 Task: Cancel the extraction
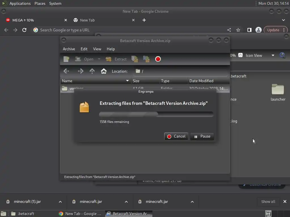[x=176, y=136]
